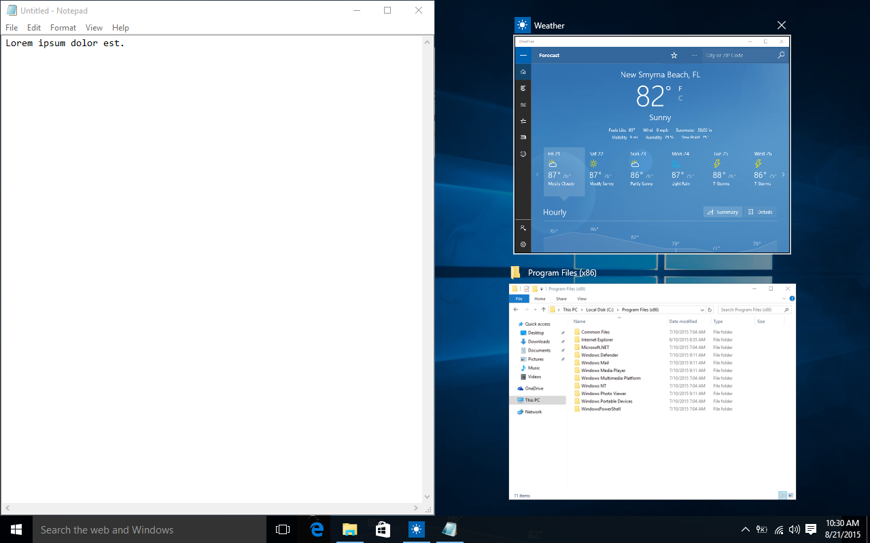Click the taskbar clock showing 10:30 AM
Screen dimensions: 870x543
point(842,529)
